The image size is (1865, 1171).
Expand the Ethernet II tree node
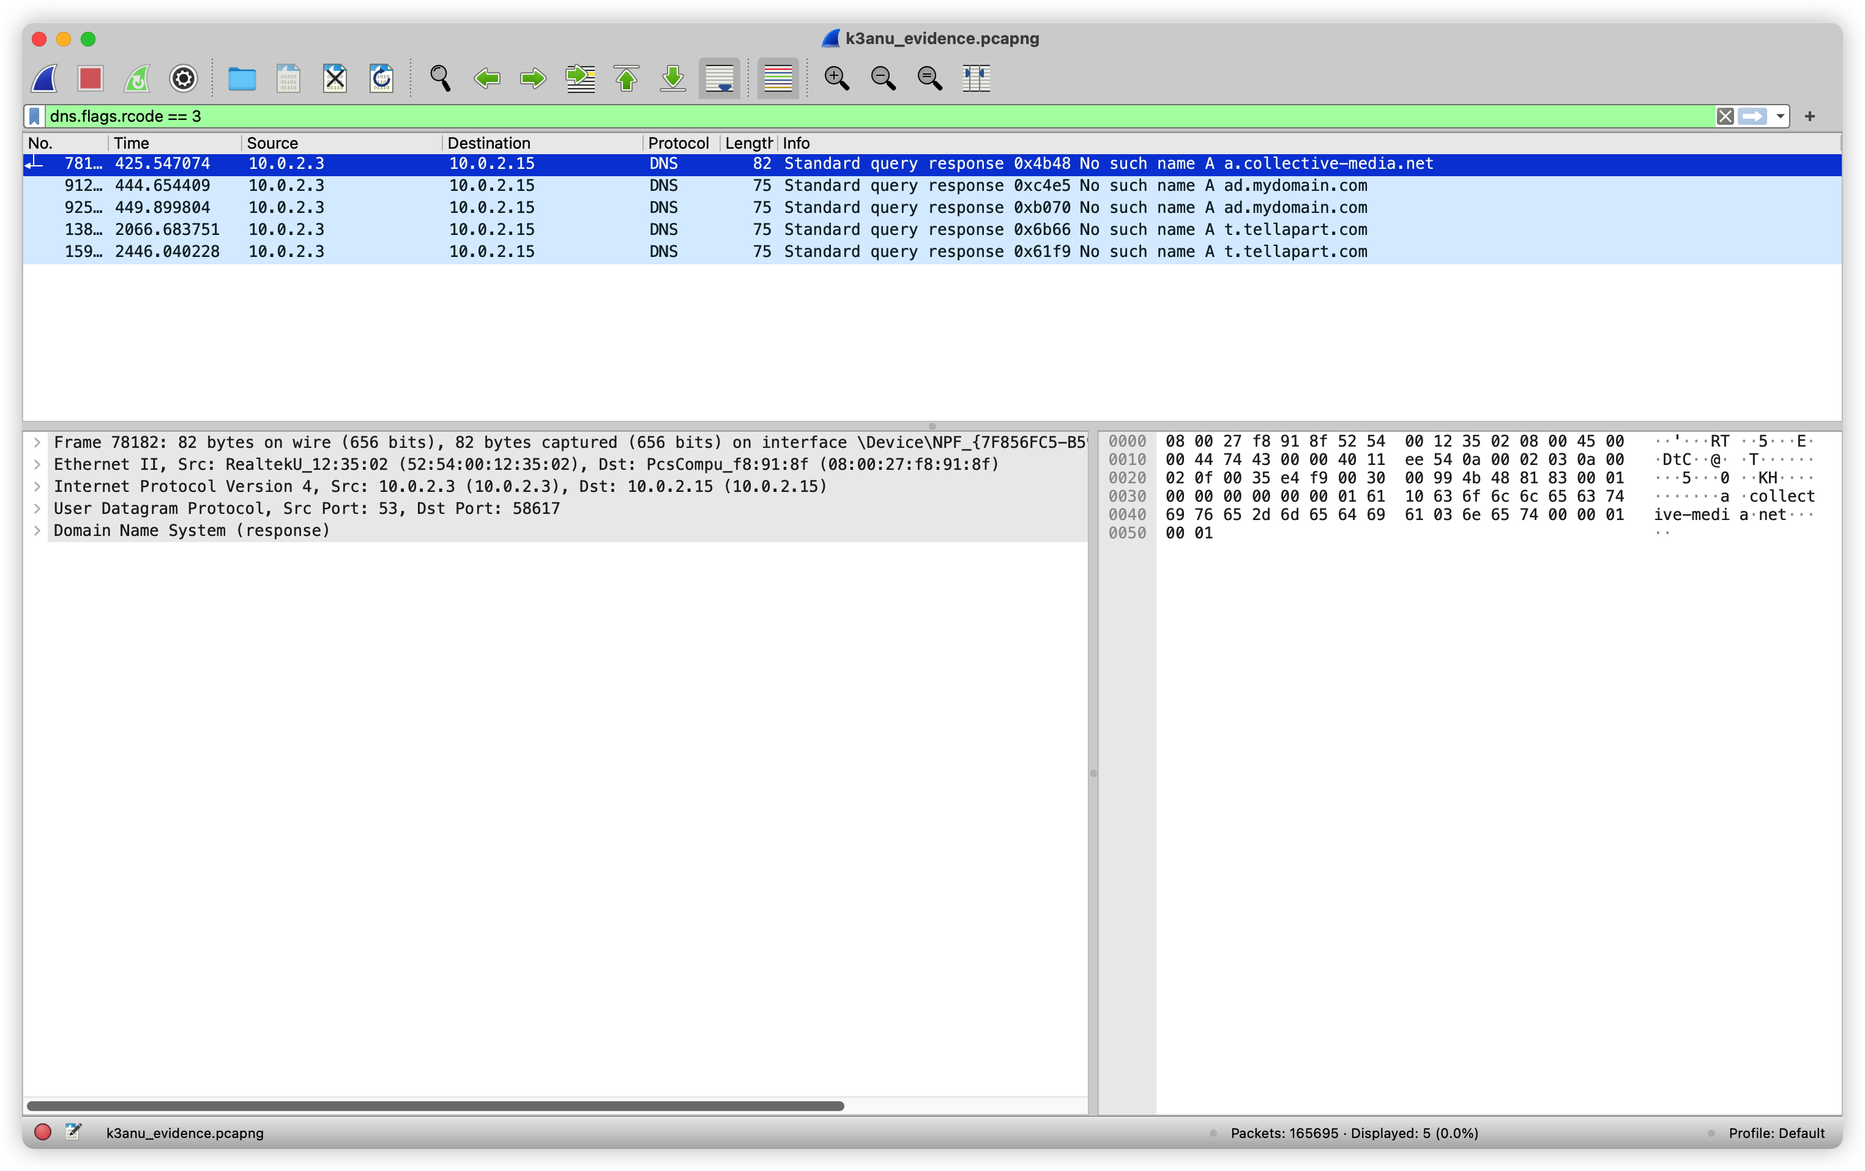(36, 465)
